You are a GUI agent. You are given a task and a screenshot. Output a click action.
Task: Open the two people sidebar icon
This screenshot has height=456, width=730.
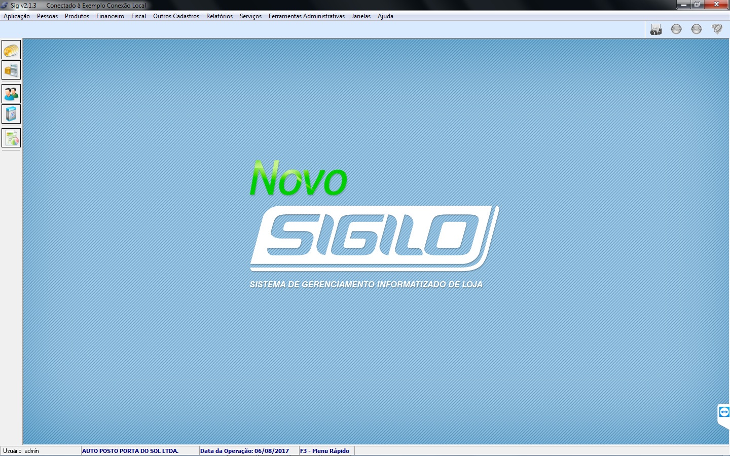pos(11,94)
